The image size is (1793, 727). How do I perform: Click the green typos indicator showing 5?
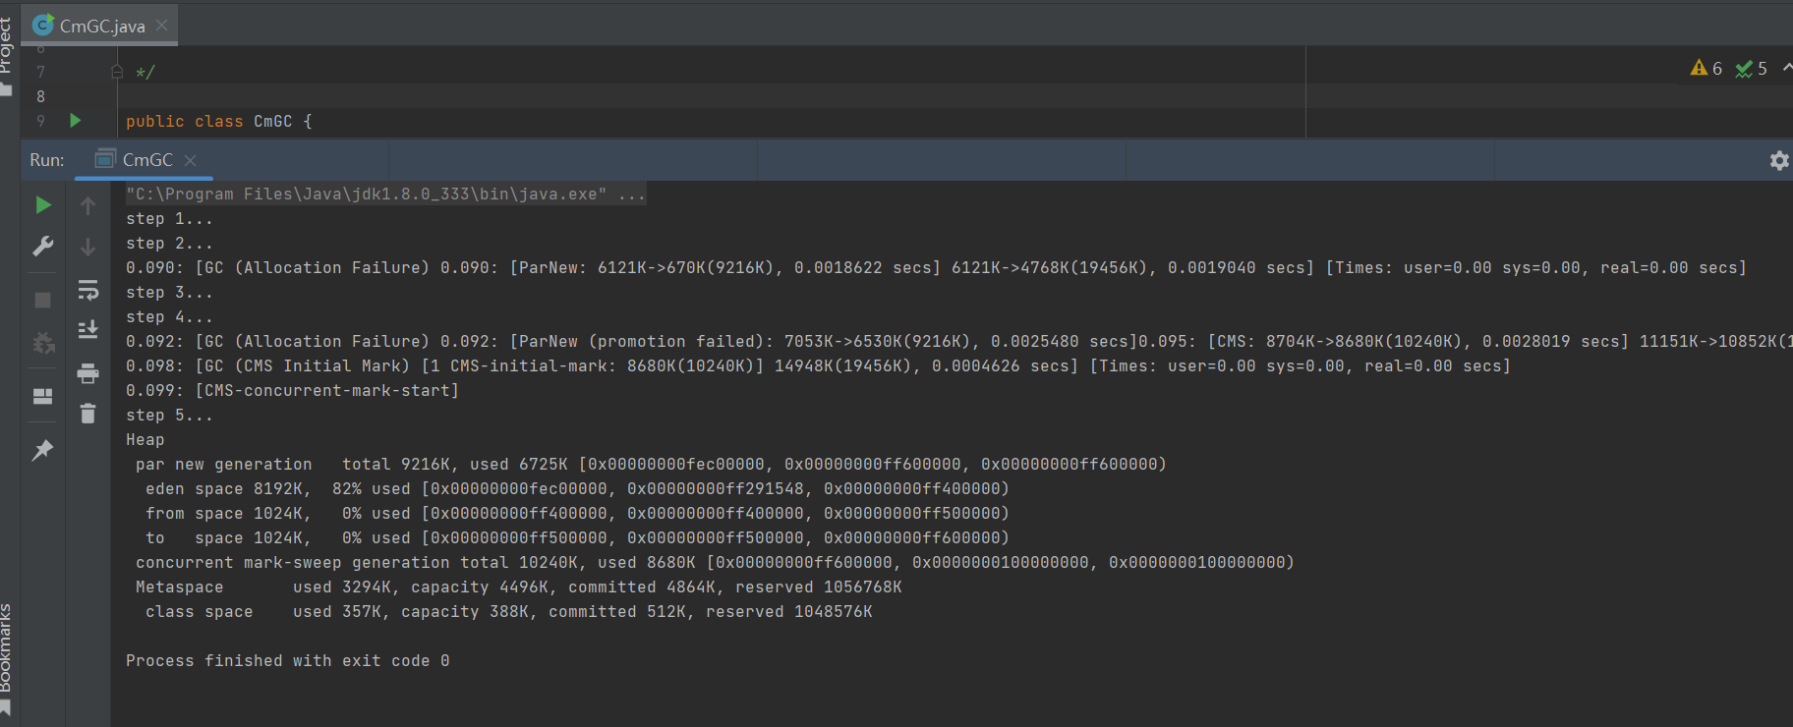click(x=1752, y=68)
